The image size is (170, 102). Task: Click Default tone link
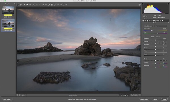158,37
